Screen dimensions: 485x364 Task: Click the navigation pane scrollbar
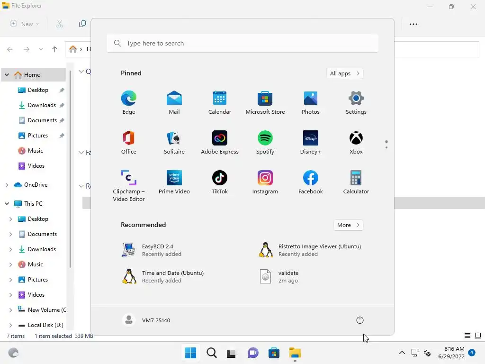click(x=70, y=169)
